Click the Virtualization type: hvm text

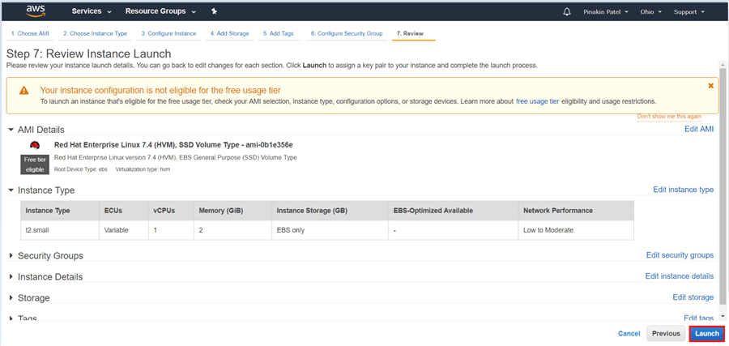pyautogui.click(x=143, y=169)
